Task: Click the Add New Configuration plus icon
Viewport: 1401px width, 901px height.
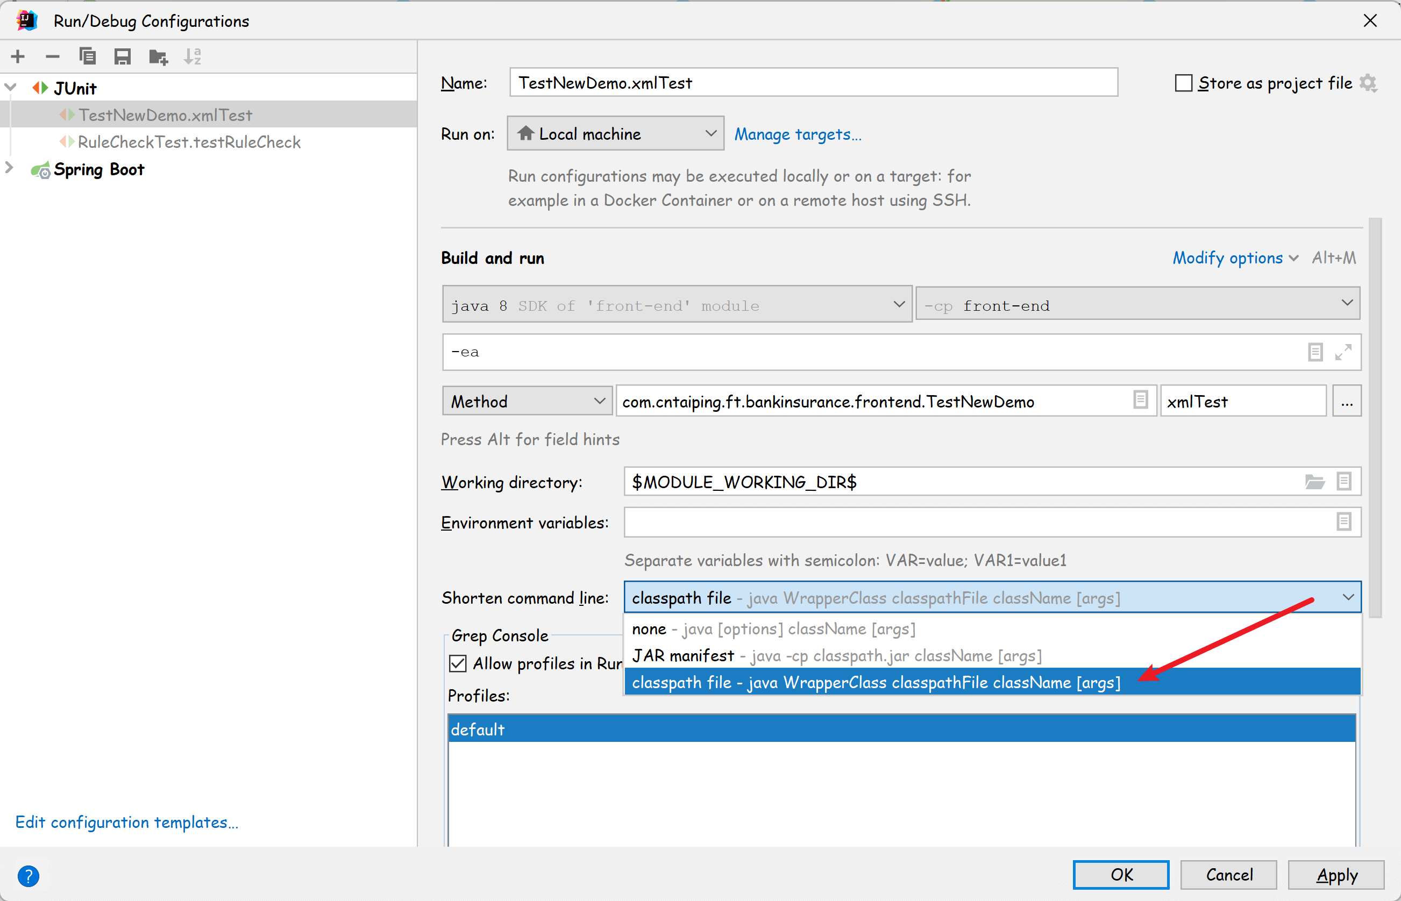Action: (18, 57)
